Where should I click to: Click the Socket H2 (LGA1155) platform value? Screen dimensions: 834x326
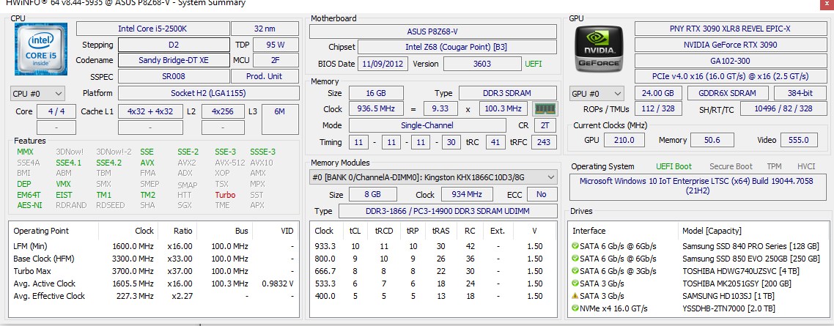point(208,93)
